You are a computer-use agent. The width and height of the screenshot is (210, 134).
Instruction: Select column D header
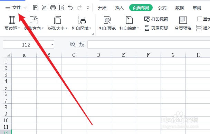[x=98, y=55]
